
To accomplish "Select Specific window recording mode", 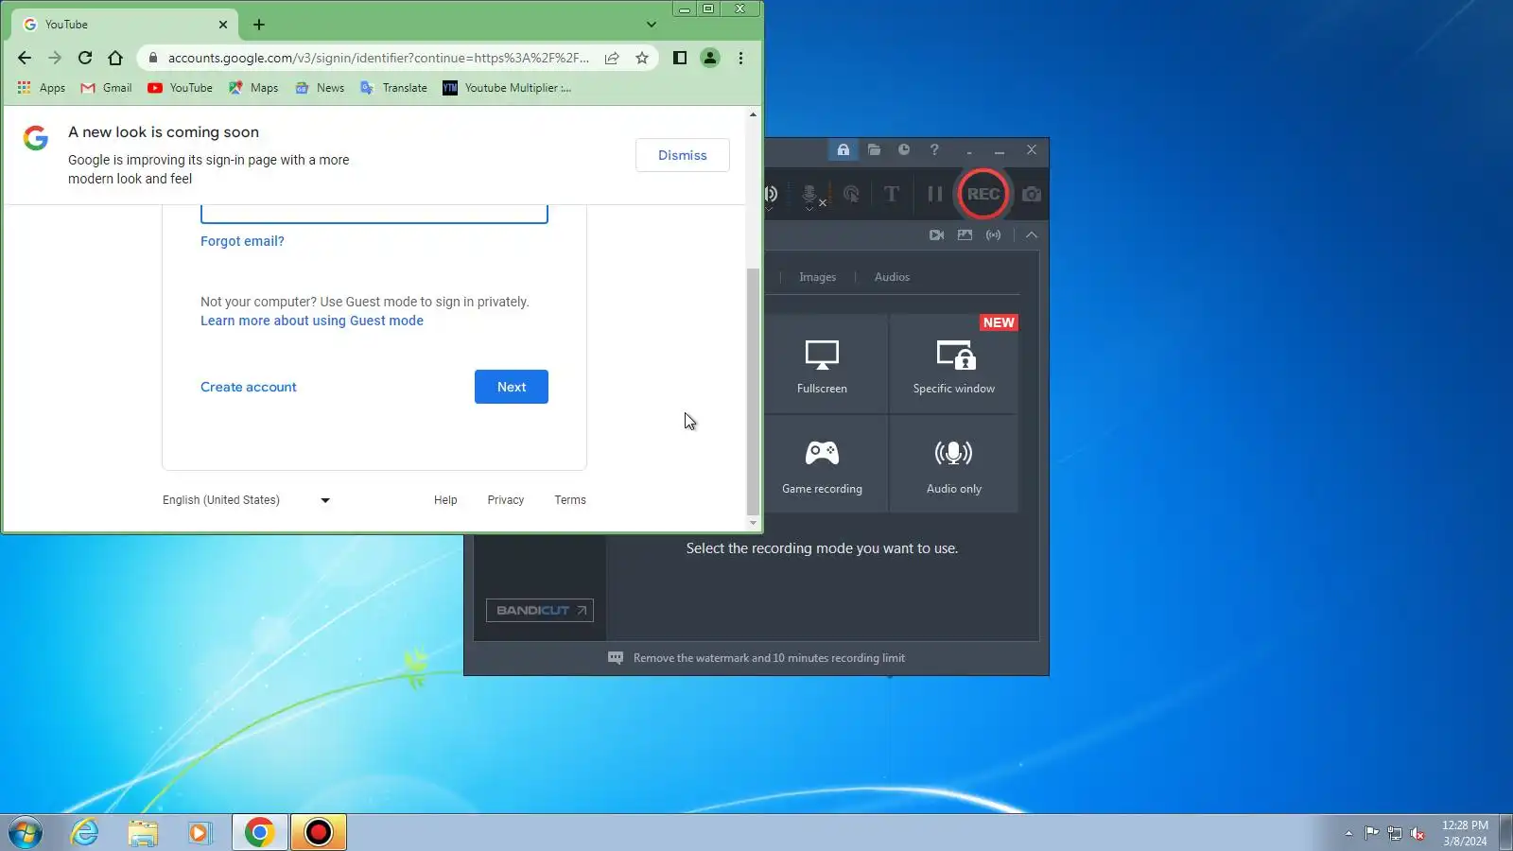I will point(953,365).
